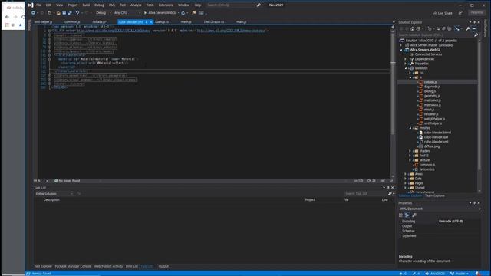This screenshot has width=491, height=276.
Task: Collapse the js folder
Action: 410,77
